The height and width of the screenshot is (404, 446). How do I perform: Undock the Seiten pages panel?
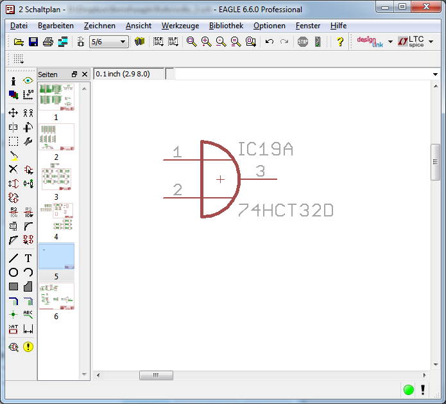(x=74, y=75)
